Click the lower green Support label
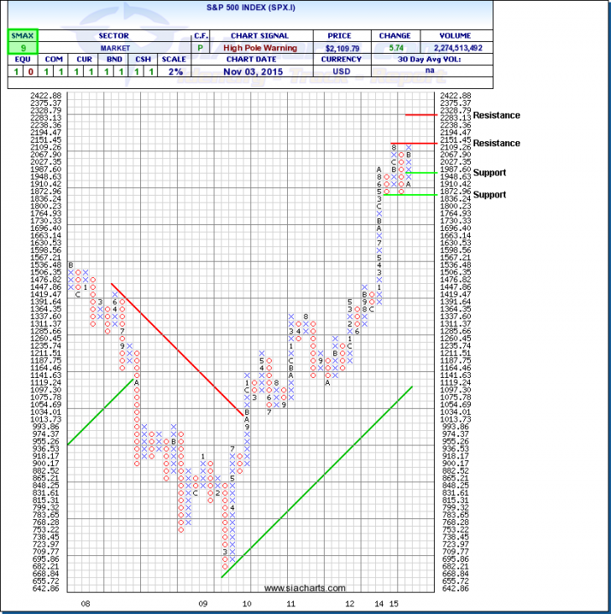The width and height of the screenshot is (611, 614). pos(489,194)
